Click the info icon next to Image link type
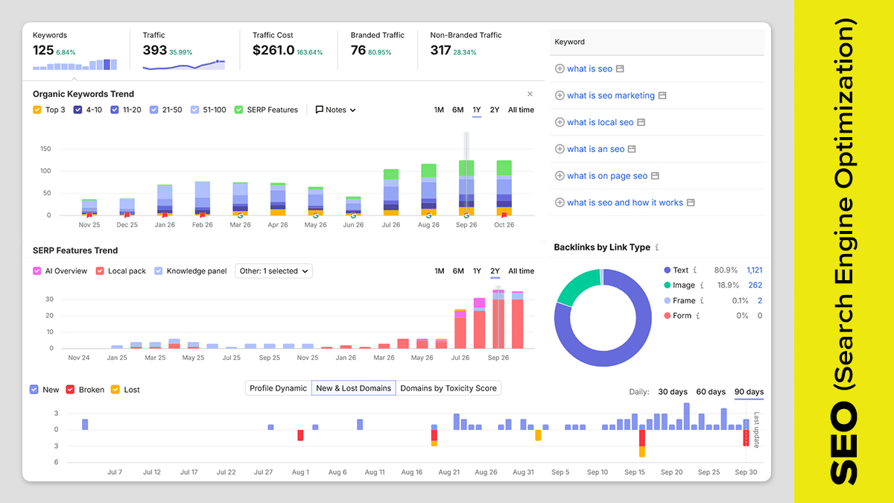This screenshot has height=503, width=894. pos(701,285)
